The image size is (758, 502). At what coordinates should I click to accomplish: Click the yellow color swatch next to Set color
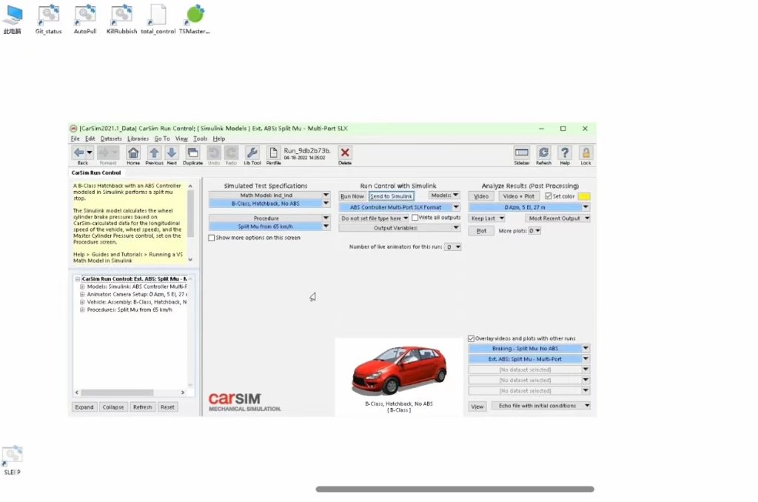click(x=584, y=196)
